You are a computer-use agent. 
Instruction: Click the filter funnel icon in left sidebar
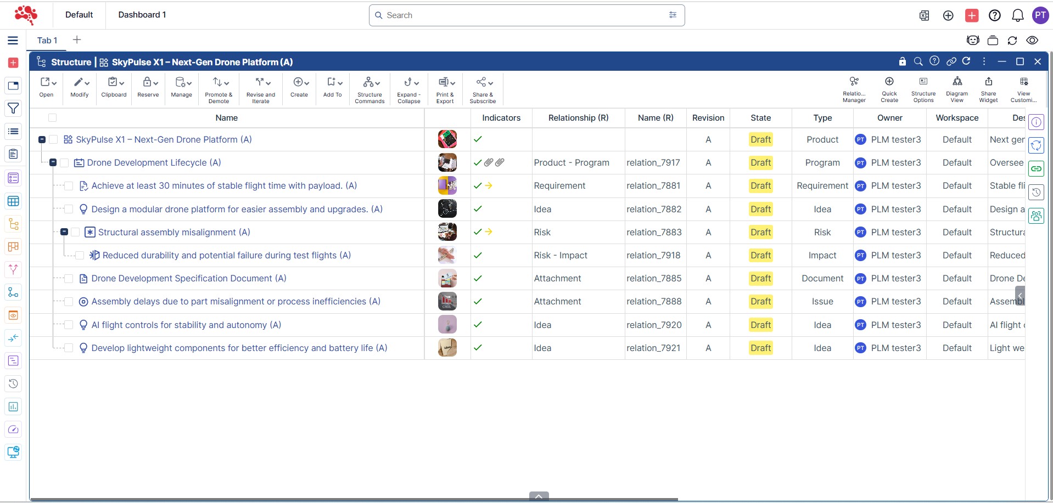click(x=13, y=109)
